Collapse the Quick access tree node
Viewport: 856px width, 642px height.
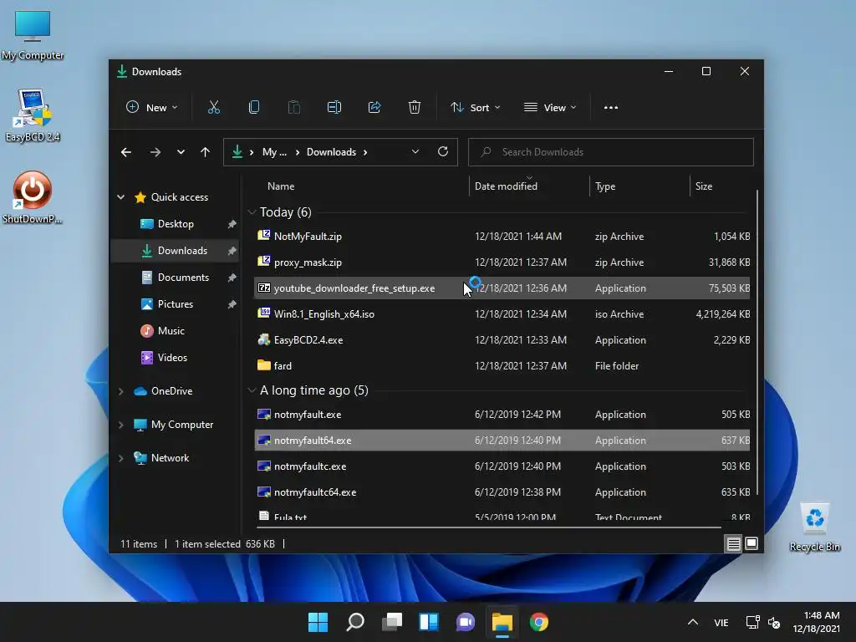coord(120,197)
